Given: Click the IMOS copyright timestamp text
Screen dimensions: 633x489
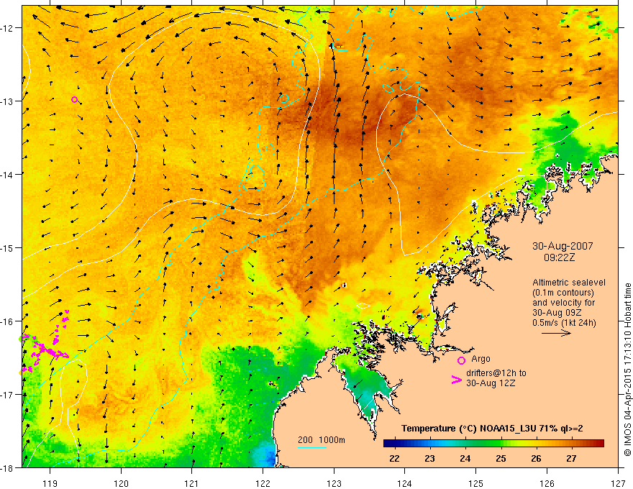Looking at the screenshot, I should coord(627,369).
